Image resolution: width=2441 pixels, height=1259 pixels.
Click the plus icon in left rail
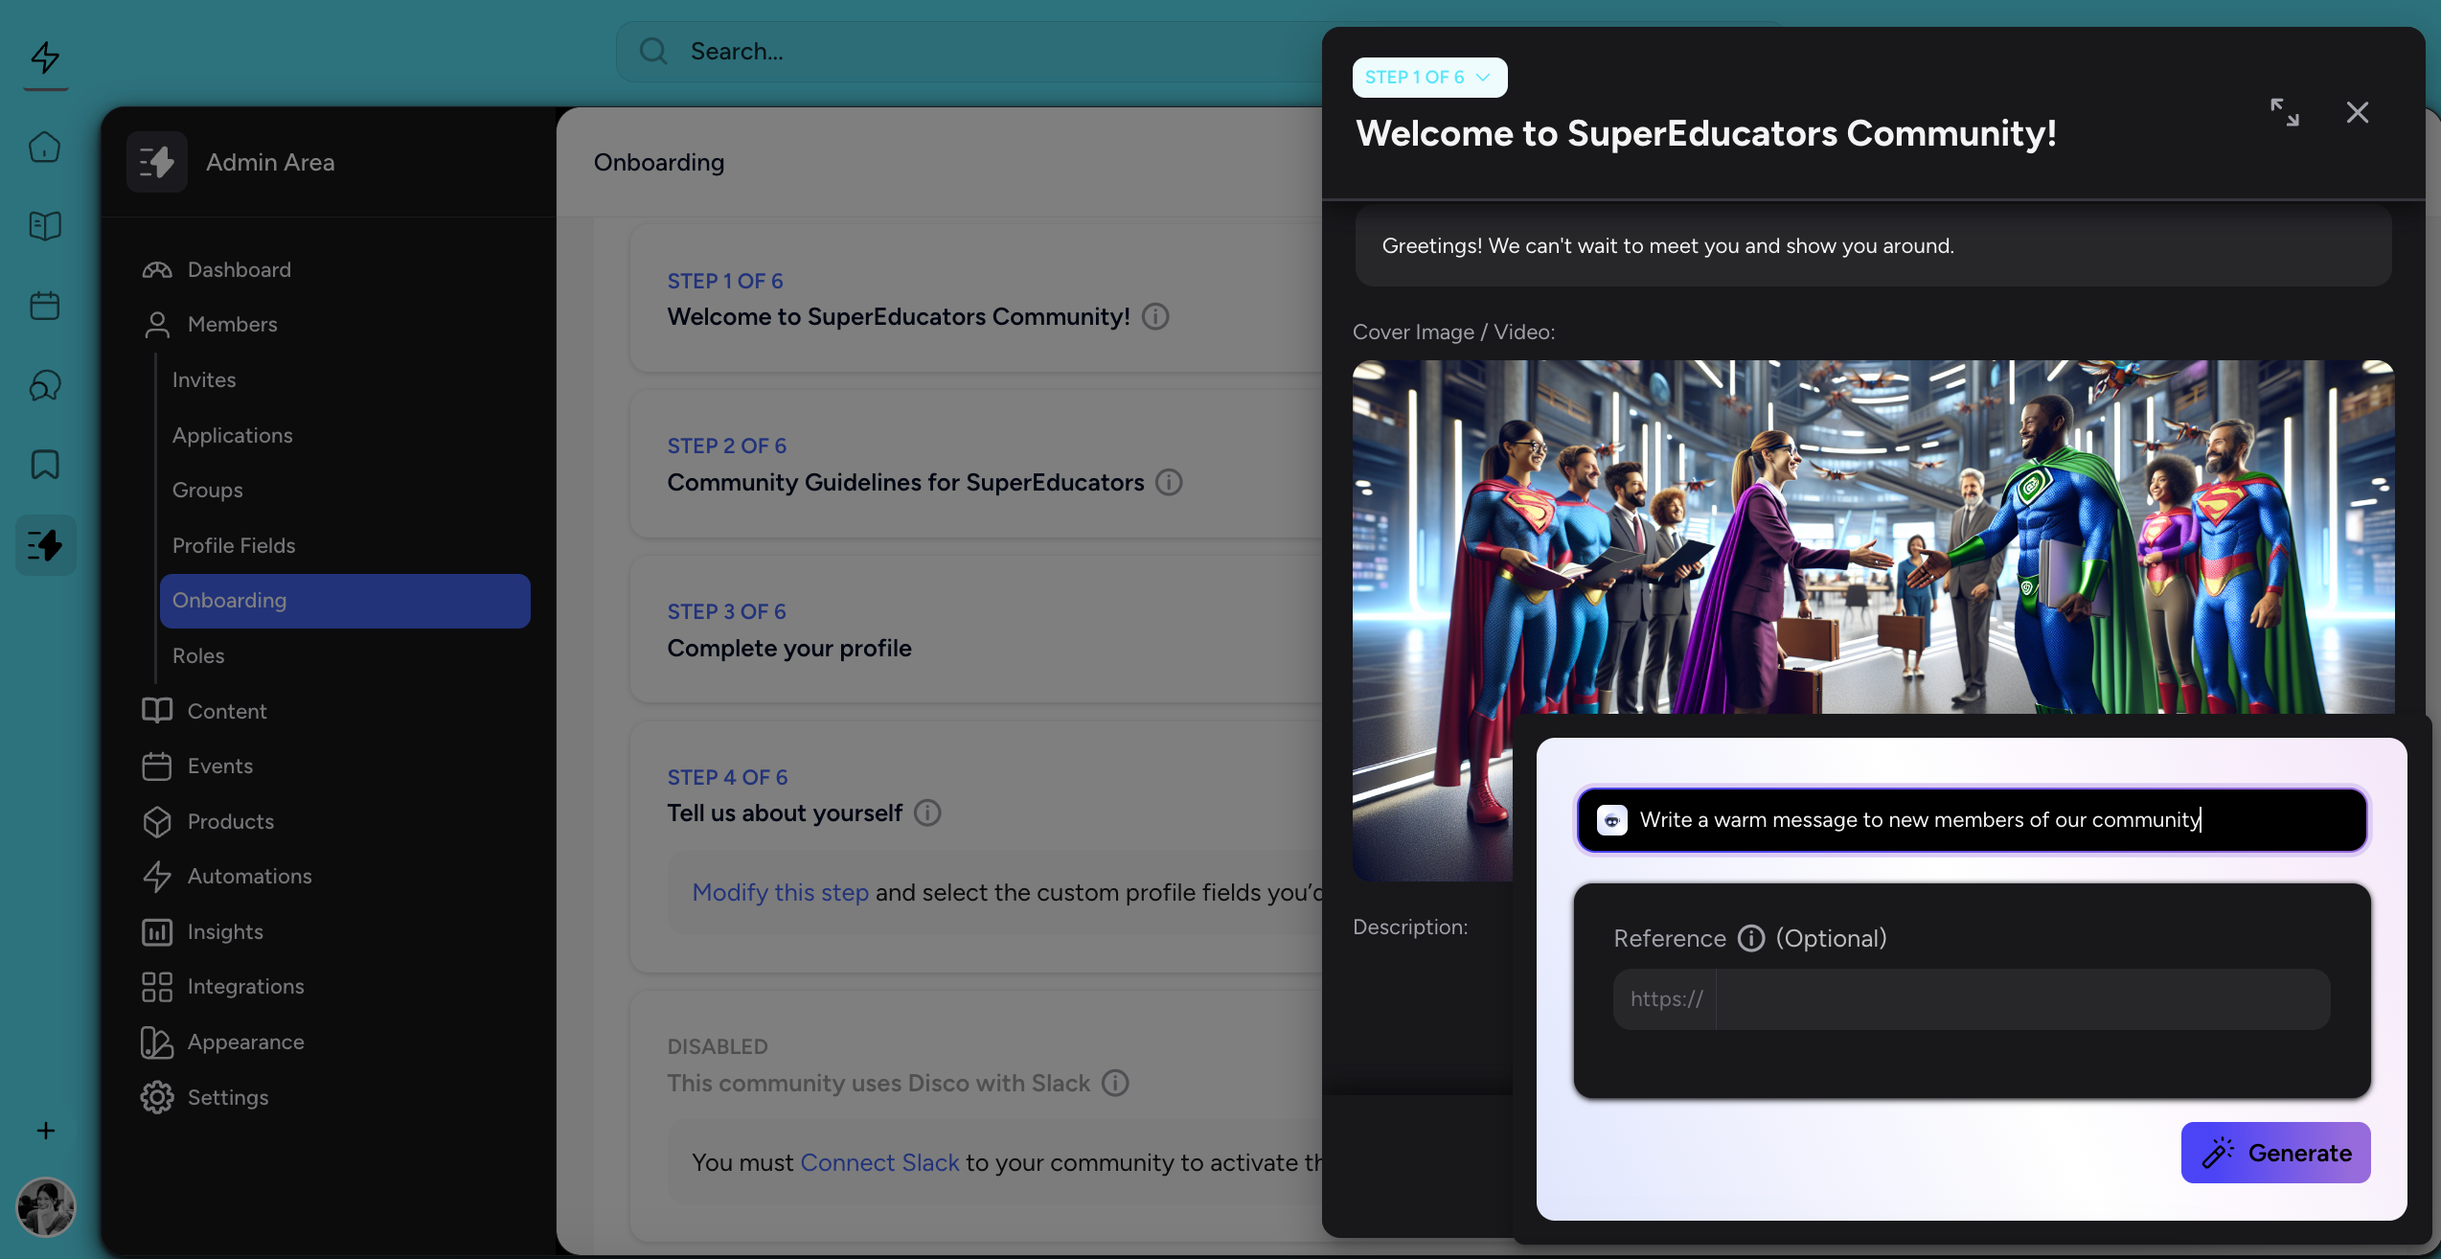pyautogui.click(x=45, y=1131)
